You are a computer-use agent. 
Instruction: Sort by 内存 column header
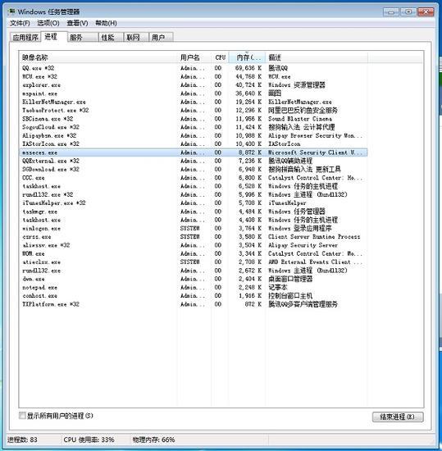(x=247, y=57)
